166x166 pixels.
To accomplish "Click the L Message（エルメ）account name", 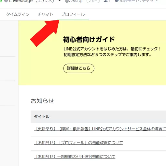I will 31,1.
